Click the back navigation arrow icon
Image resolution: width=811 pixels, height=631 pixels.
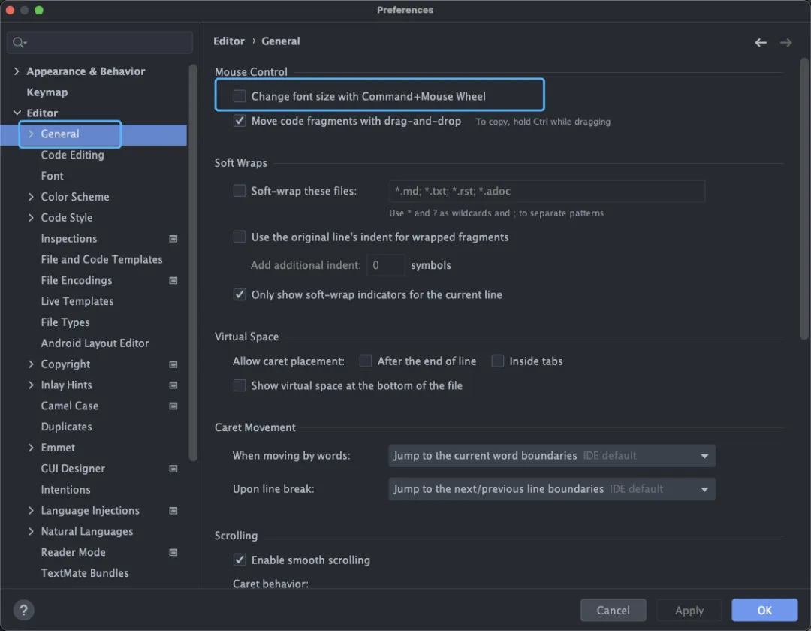point(760,42)
